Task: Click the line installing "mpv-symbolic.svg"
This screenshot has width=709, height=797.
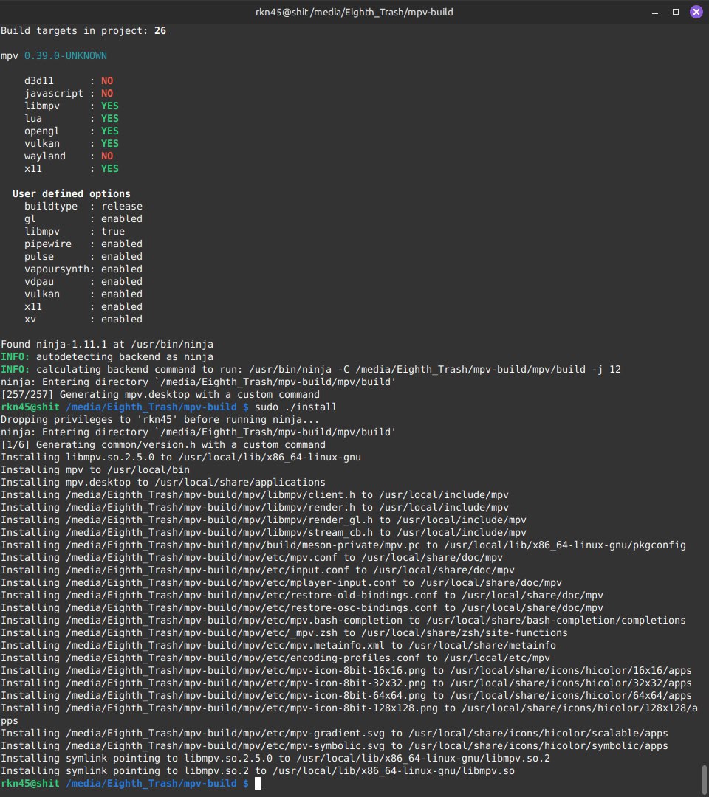Action: [335, 745]
